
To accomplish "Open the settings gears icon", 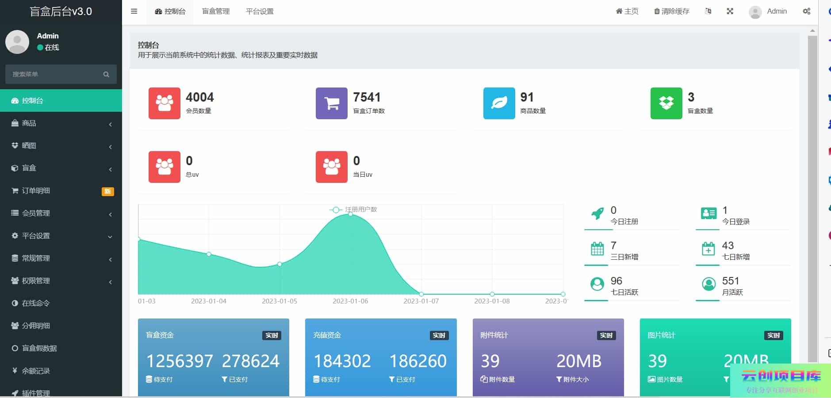I will point(807,11).
